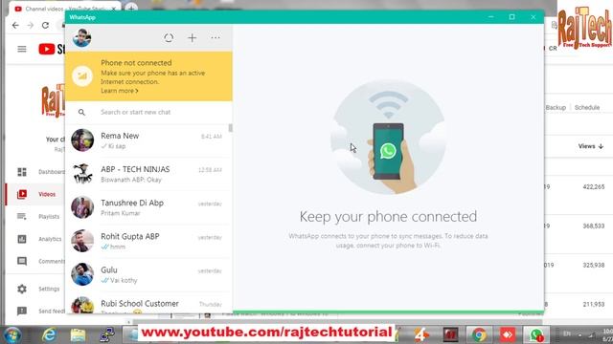
Task: Open WhatsApp profile picture avatar
Action: tap(82, 38)
